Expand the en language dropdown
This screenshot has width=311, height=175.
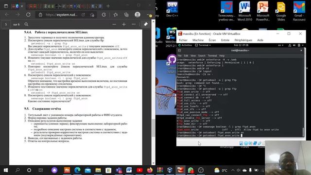pyautogui.click(x=281, y=45)
